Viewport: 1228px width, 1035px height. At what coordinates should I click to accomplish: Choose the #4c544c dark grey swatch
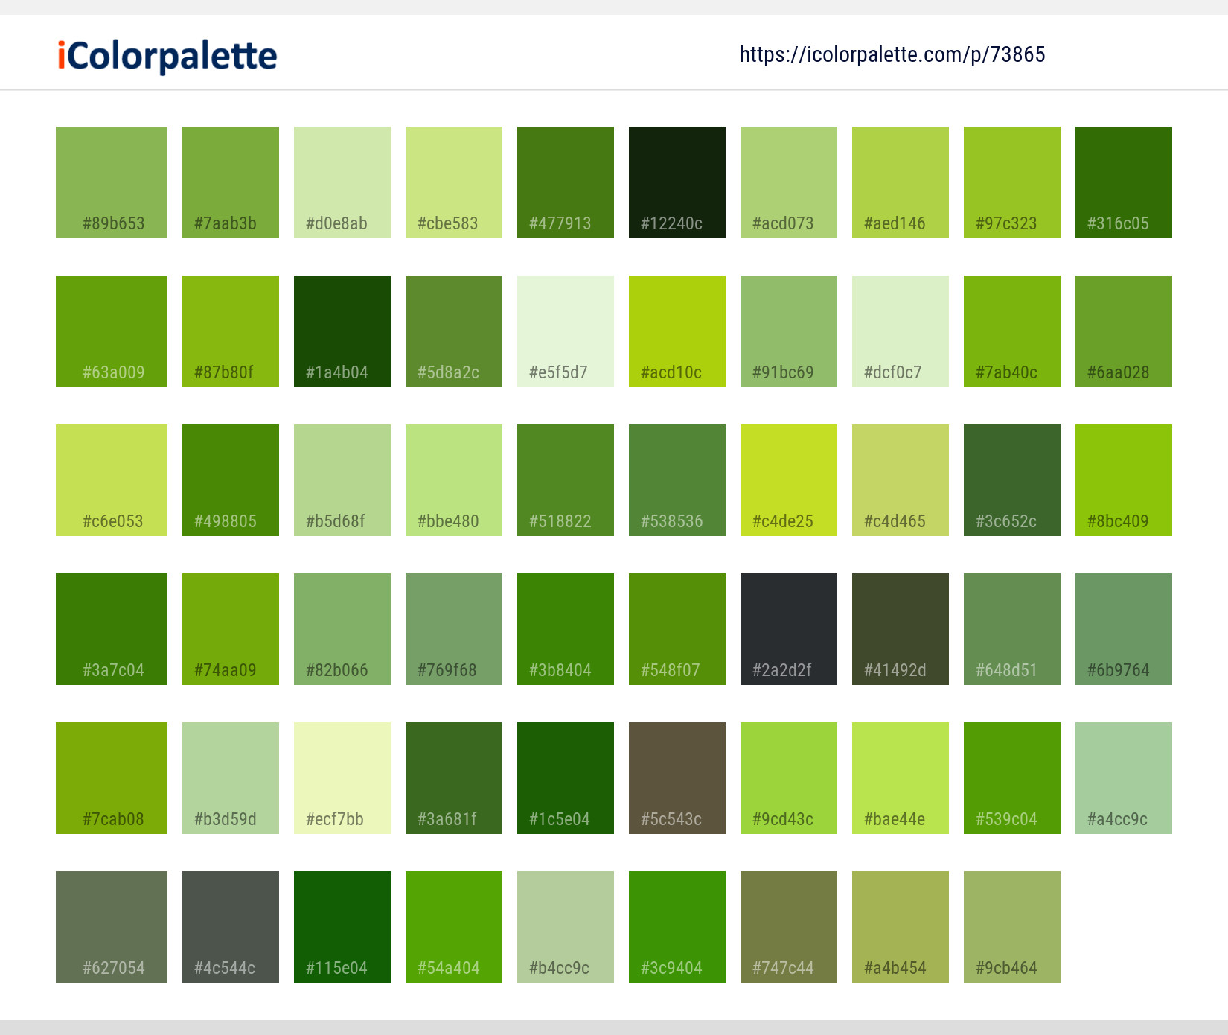[231, 927]
